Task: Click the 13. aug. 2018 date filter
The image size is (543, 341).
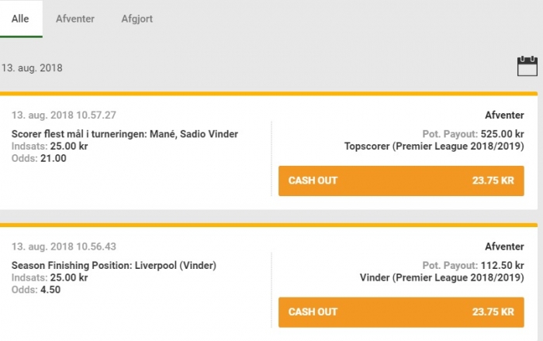Action: 32,67
